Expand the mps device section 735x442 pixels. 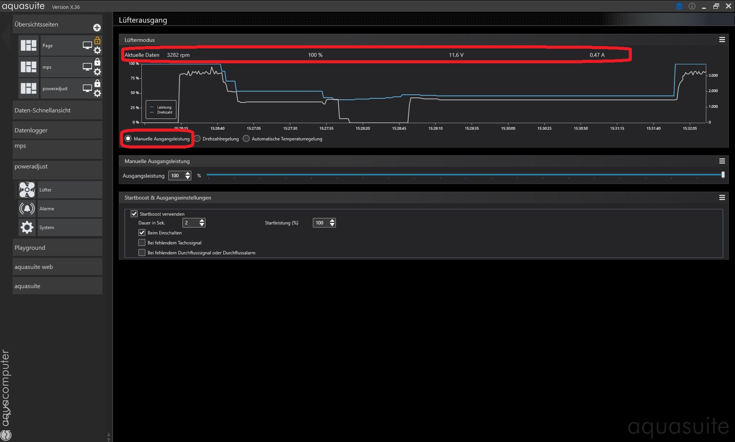[58, 149]
